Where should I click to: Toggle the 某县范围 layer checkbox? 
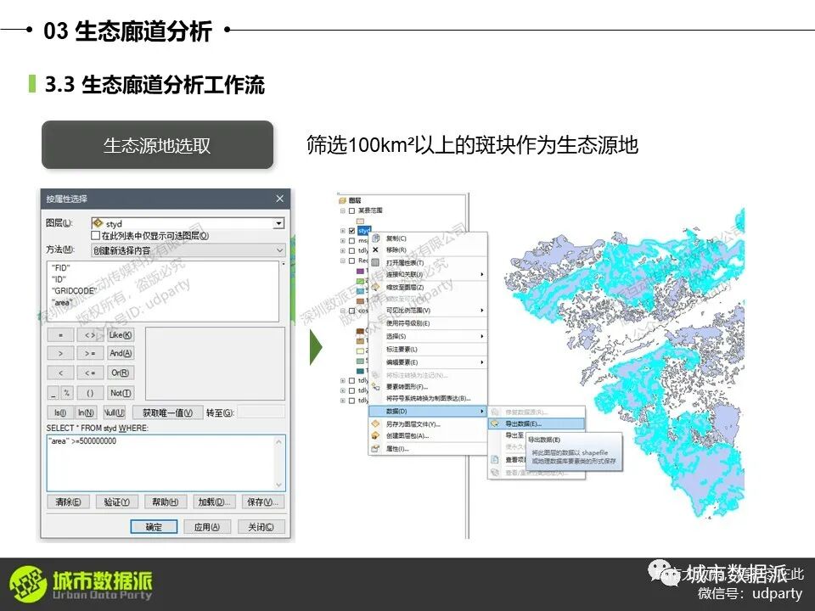point(351,210)
